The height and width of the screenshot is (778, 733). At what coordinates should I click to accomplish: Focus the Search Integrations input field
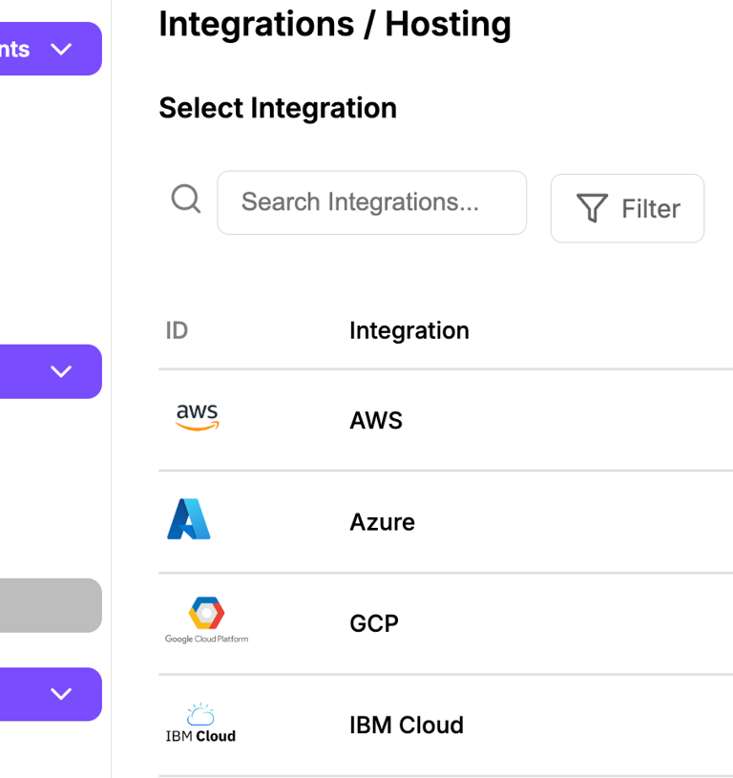pos(371,202)
